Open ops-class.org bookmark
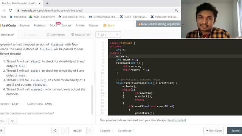 [72, 17]
